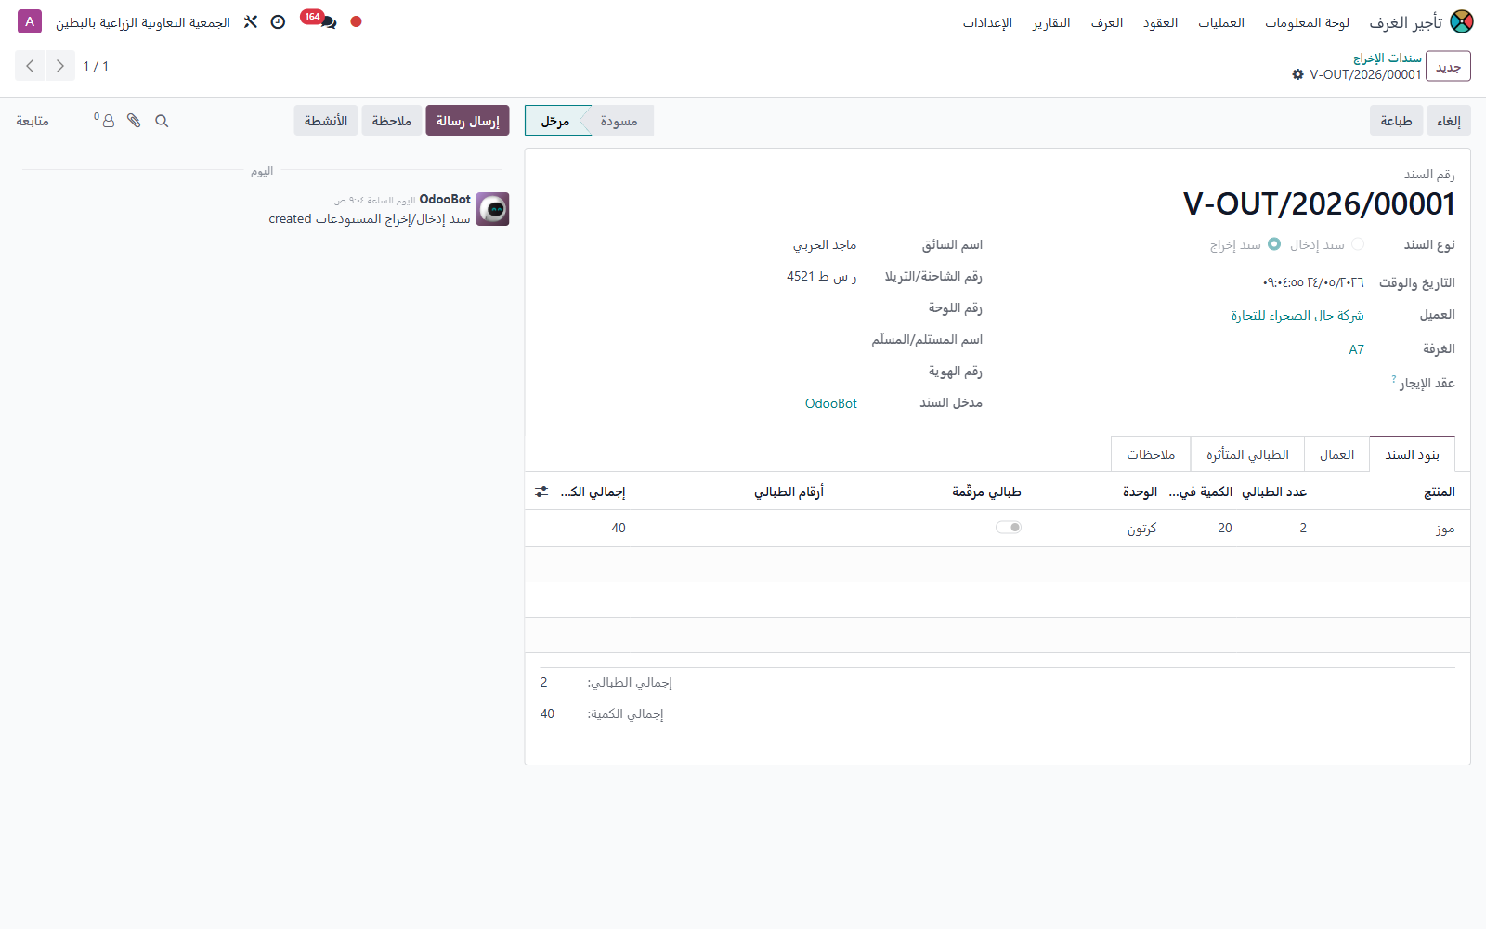The height and width of the screenshot is (929, 1486).
Task: Open the customer company link
Action: pos(1297,316)
